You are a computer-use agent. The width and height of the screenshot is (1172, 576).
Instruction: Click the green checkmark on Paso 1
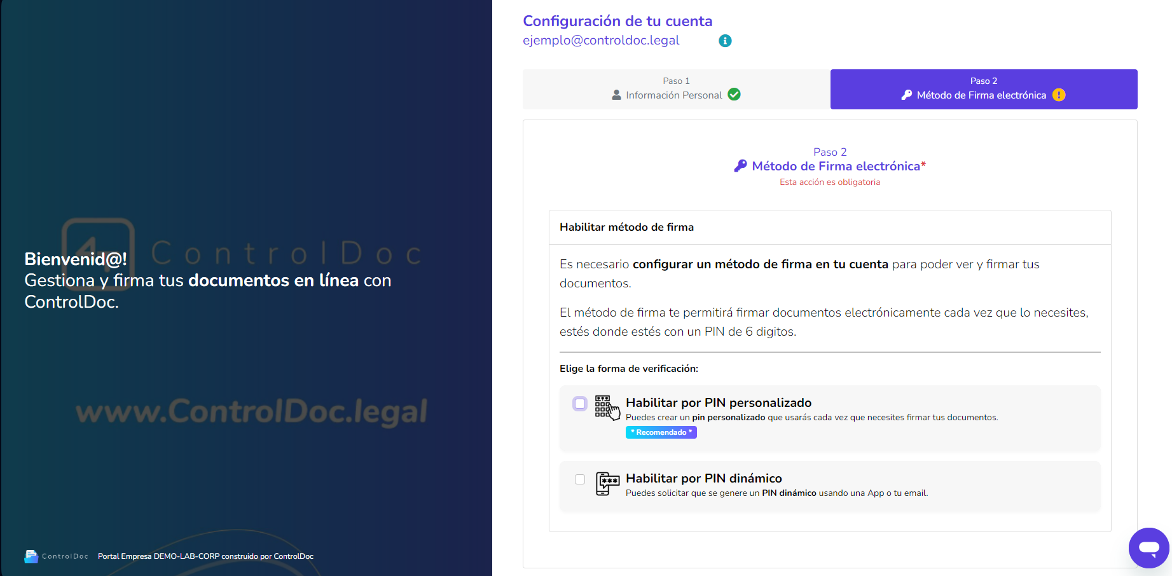(x=734, y=94)
